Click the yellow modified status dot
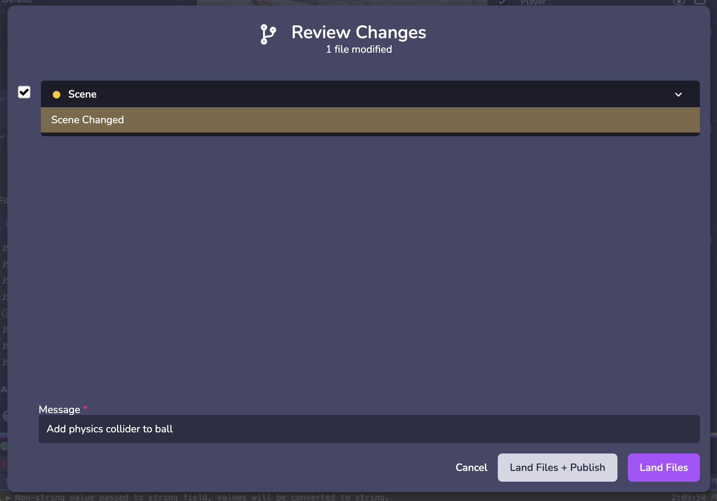Viewport: 717px width, 501px height. coord(56,95)
